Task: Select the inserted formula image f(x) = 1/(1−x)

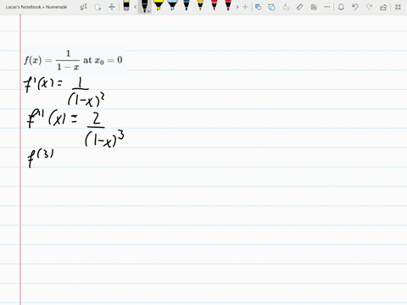Action: tap(74, 60)
